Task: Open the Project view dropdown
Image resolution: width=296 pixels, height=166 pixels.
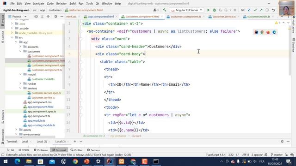Action: click(18, 17)
